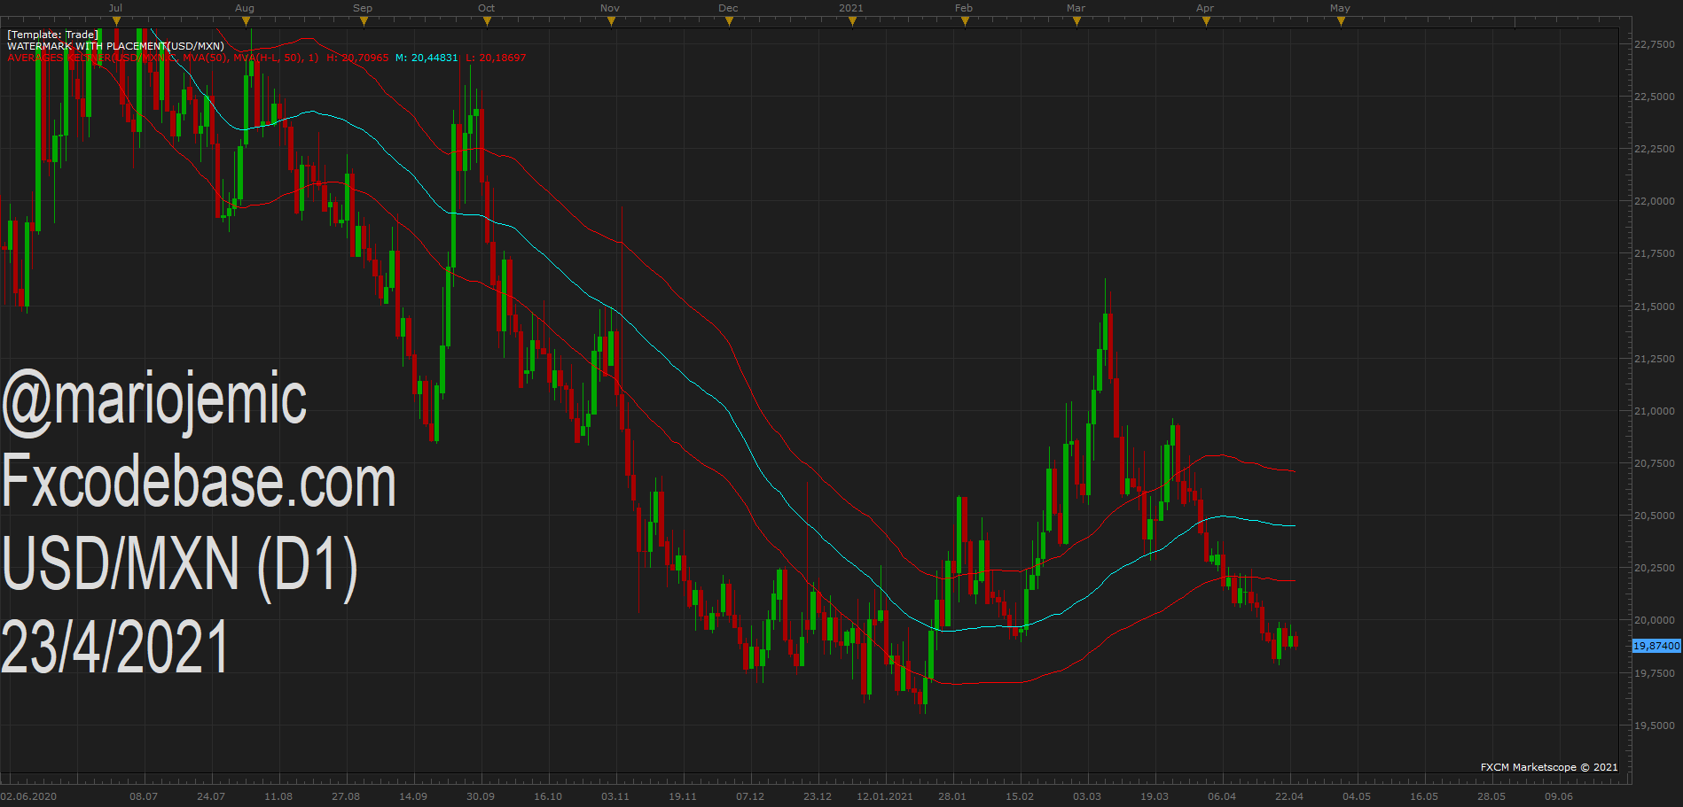Click the 21,5000 price axis label

pyautogui.click(x=1655, y=307)
